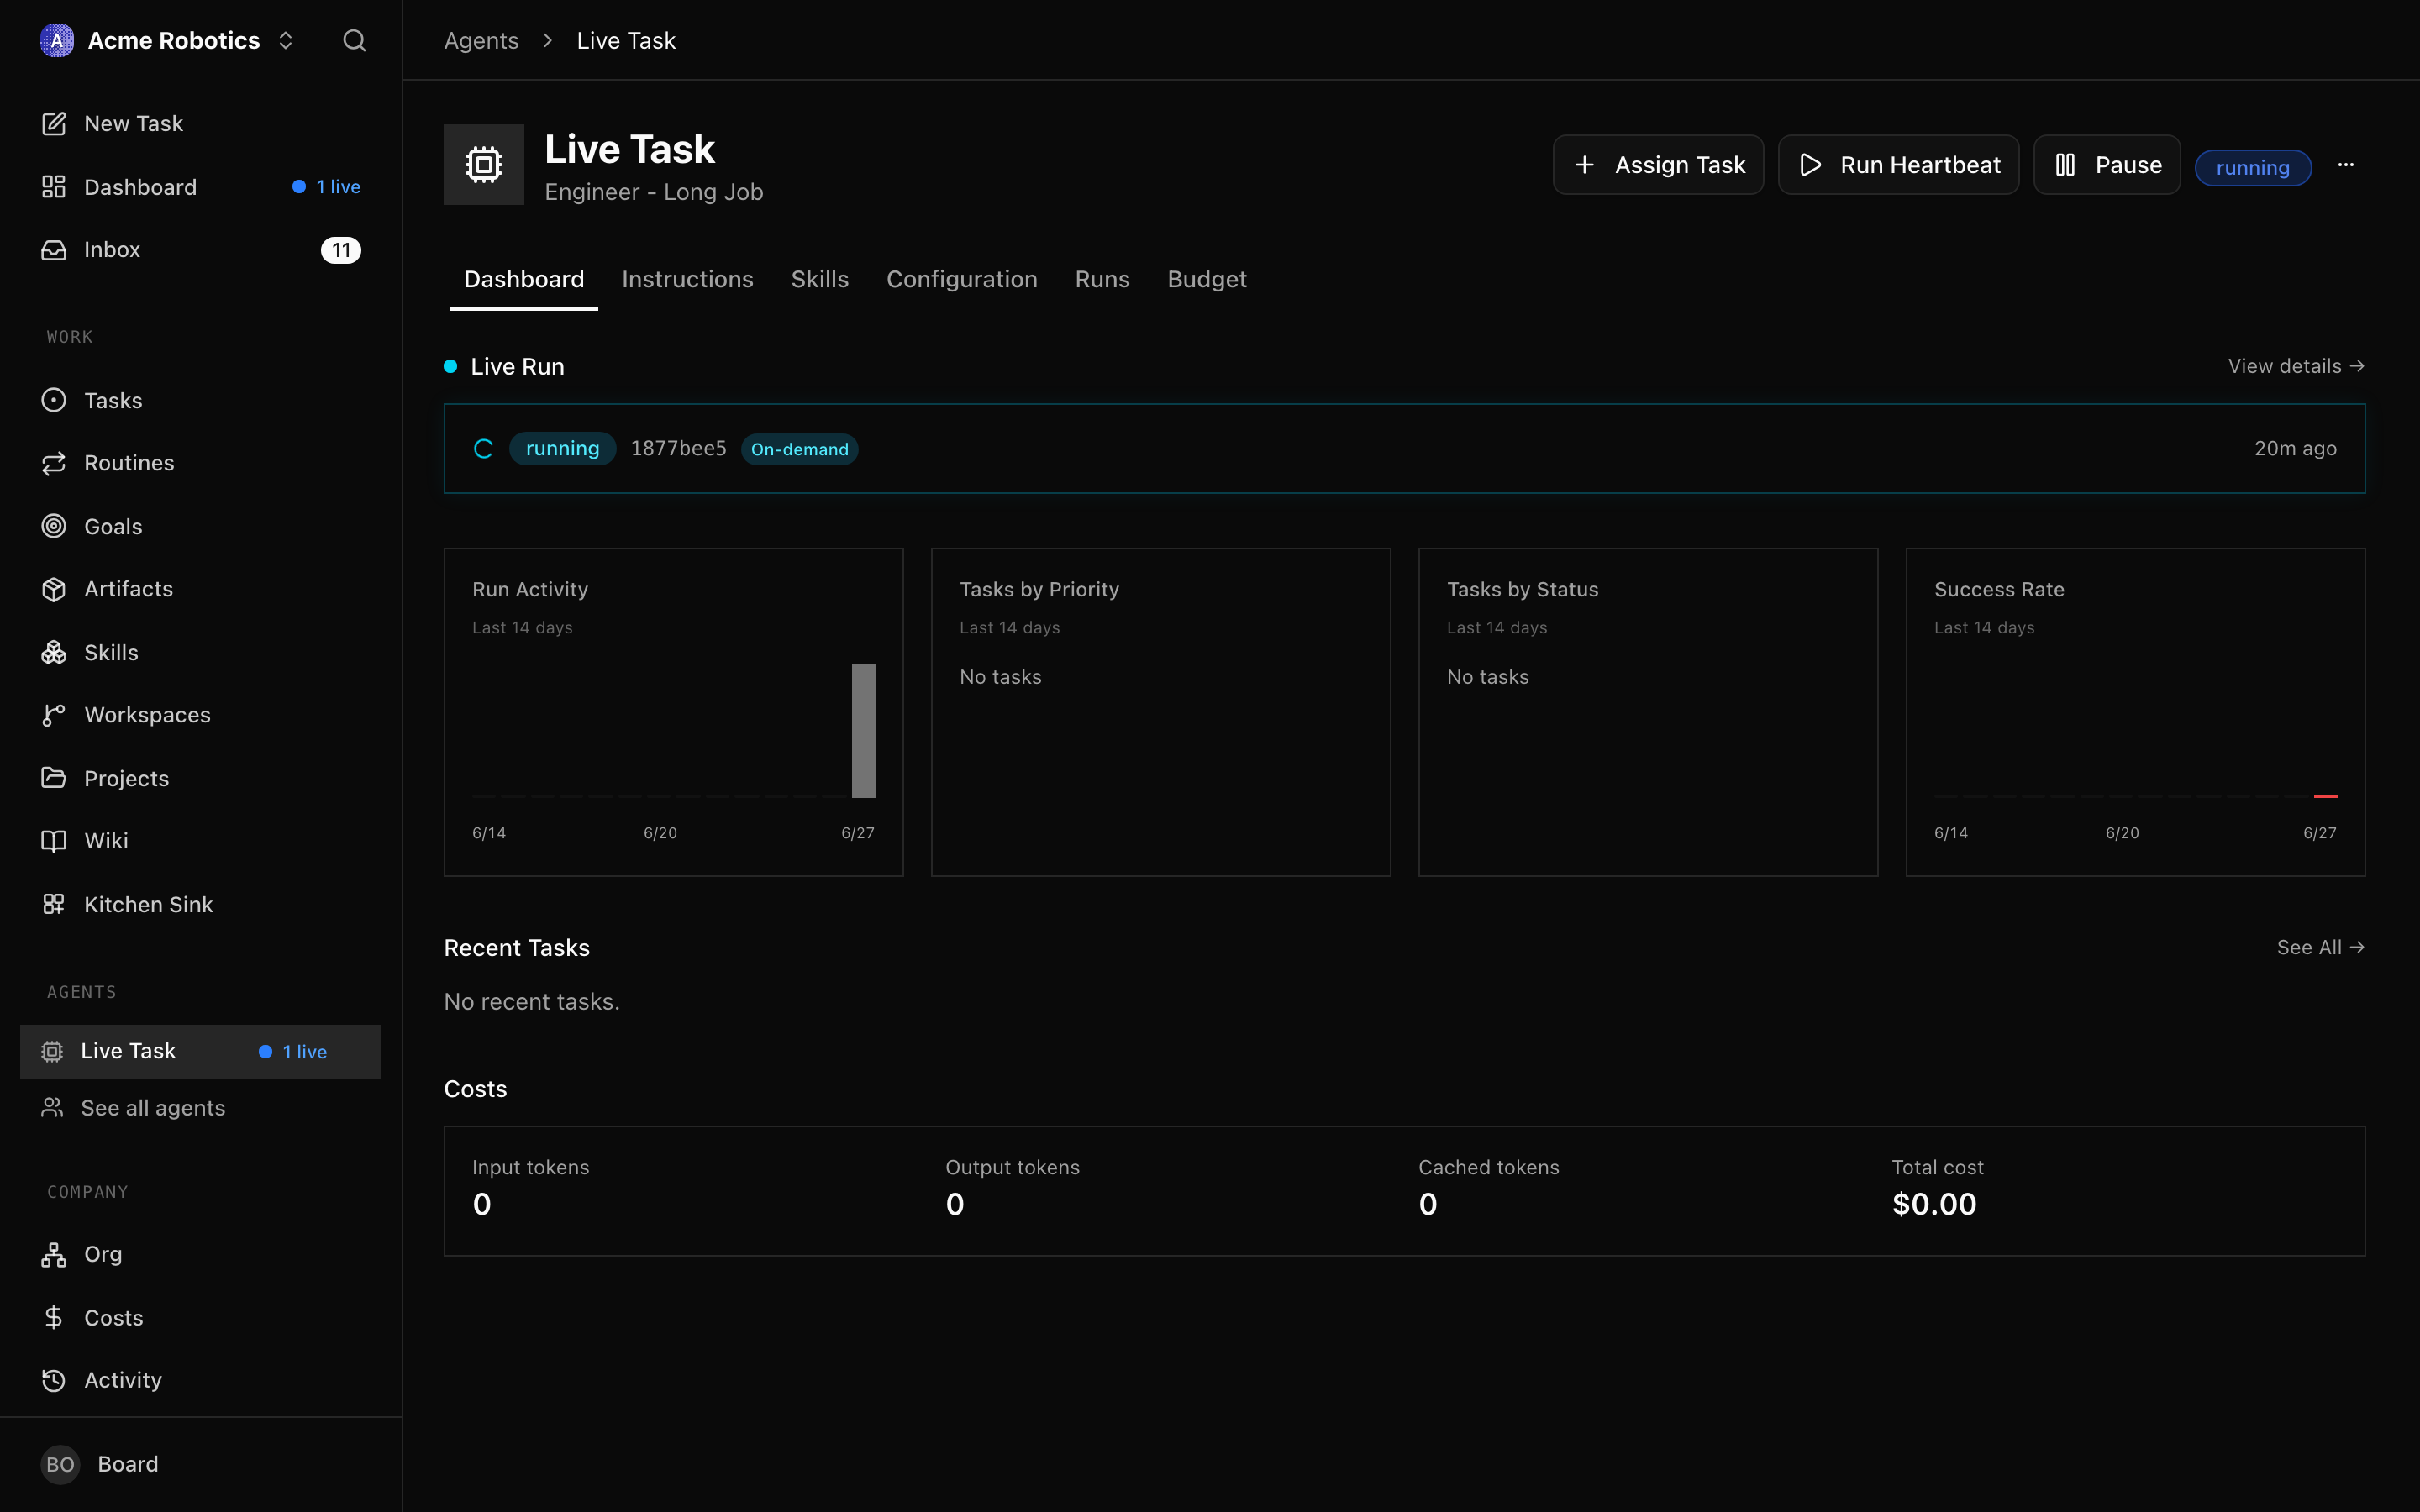Click the Assign Task button
The image size is (2420, 1512).
click(1658, 165)
